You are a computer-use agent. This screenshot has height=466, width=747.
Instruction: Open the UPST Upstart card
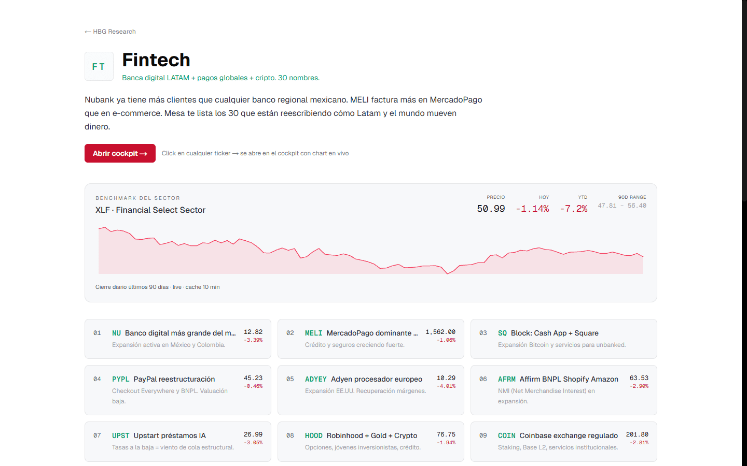(178, 441)
